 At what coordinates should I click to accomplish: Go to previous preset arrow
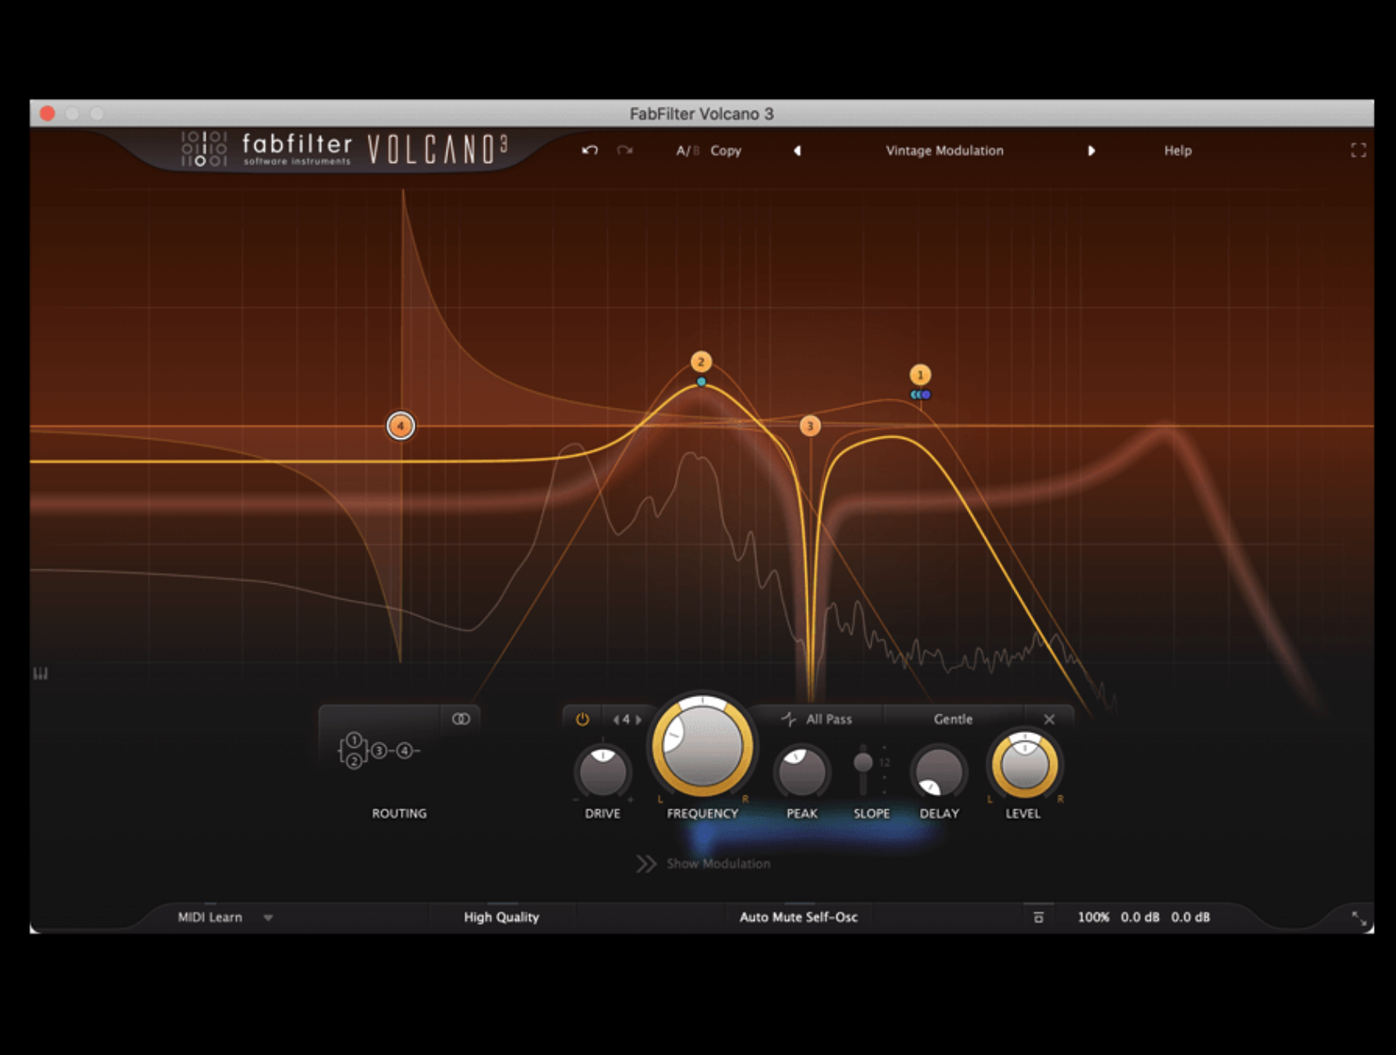[x=797, y=151]
